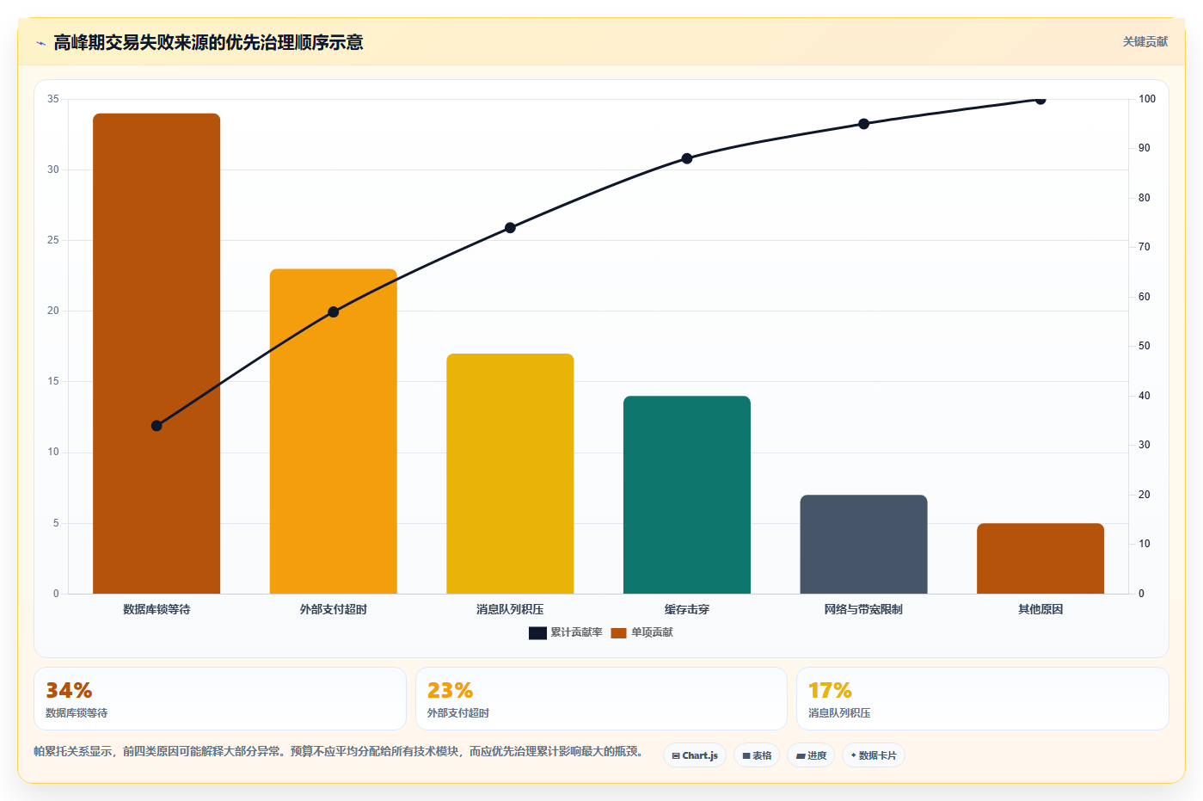Click the 缓存击穿 axis label
The image size is (1203, 801).
[687, 609]
